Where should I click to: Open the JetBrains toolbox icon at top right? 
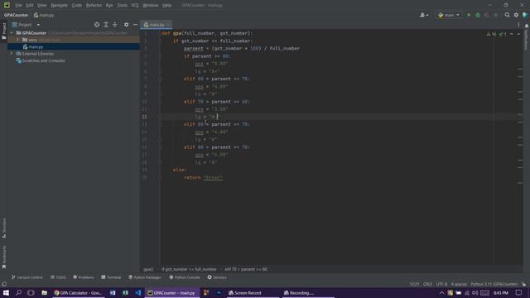pyautogui.click(x=525, y=15)
